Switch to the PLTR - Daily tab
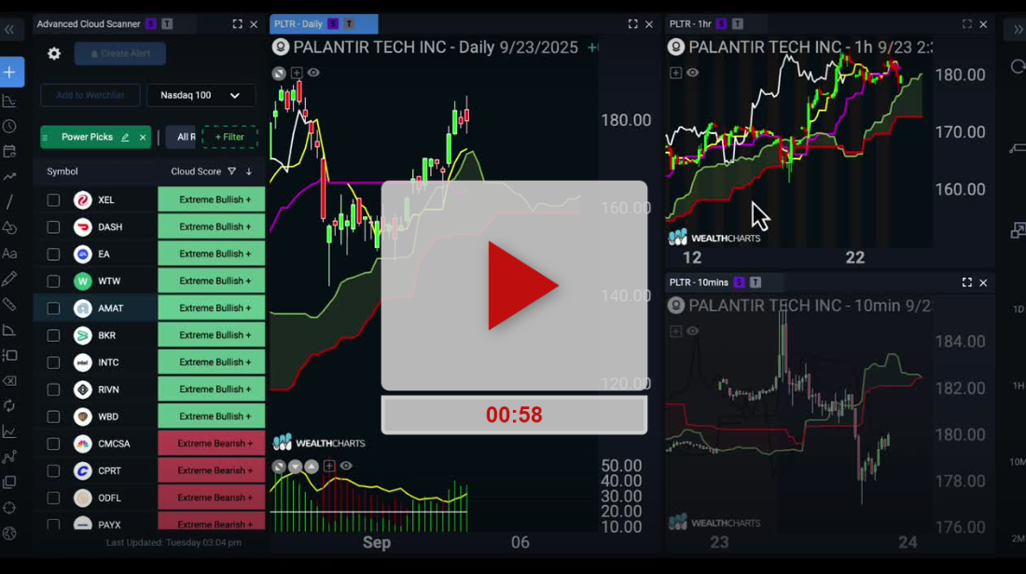This screenshot has width=1026, height=574. click(324, 24)
